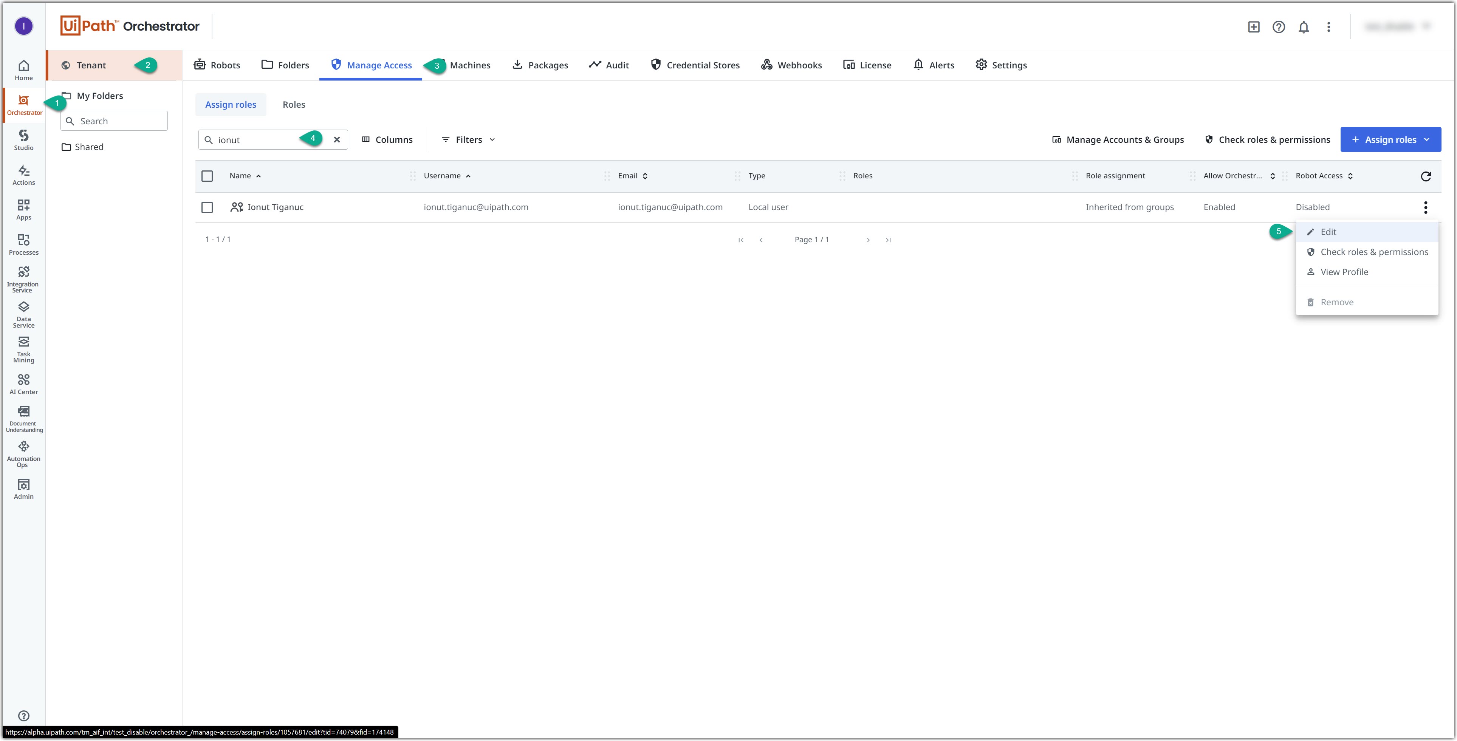This screenshot has width=1457, height=741.
Task: Open AI Center in the sidebar
Action: 23,385
